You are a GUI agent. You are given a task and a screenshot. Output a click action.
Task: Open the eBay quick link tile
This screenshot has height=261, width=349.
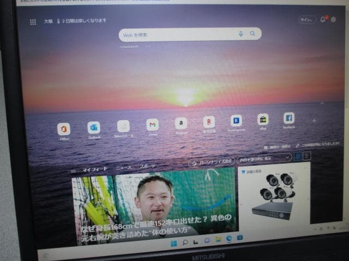coord(263,122)
